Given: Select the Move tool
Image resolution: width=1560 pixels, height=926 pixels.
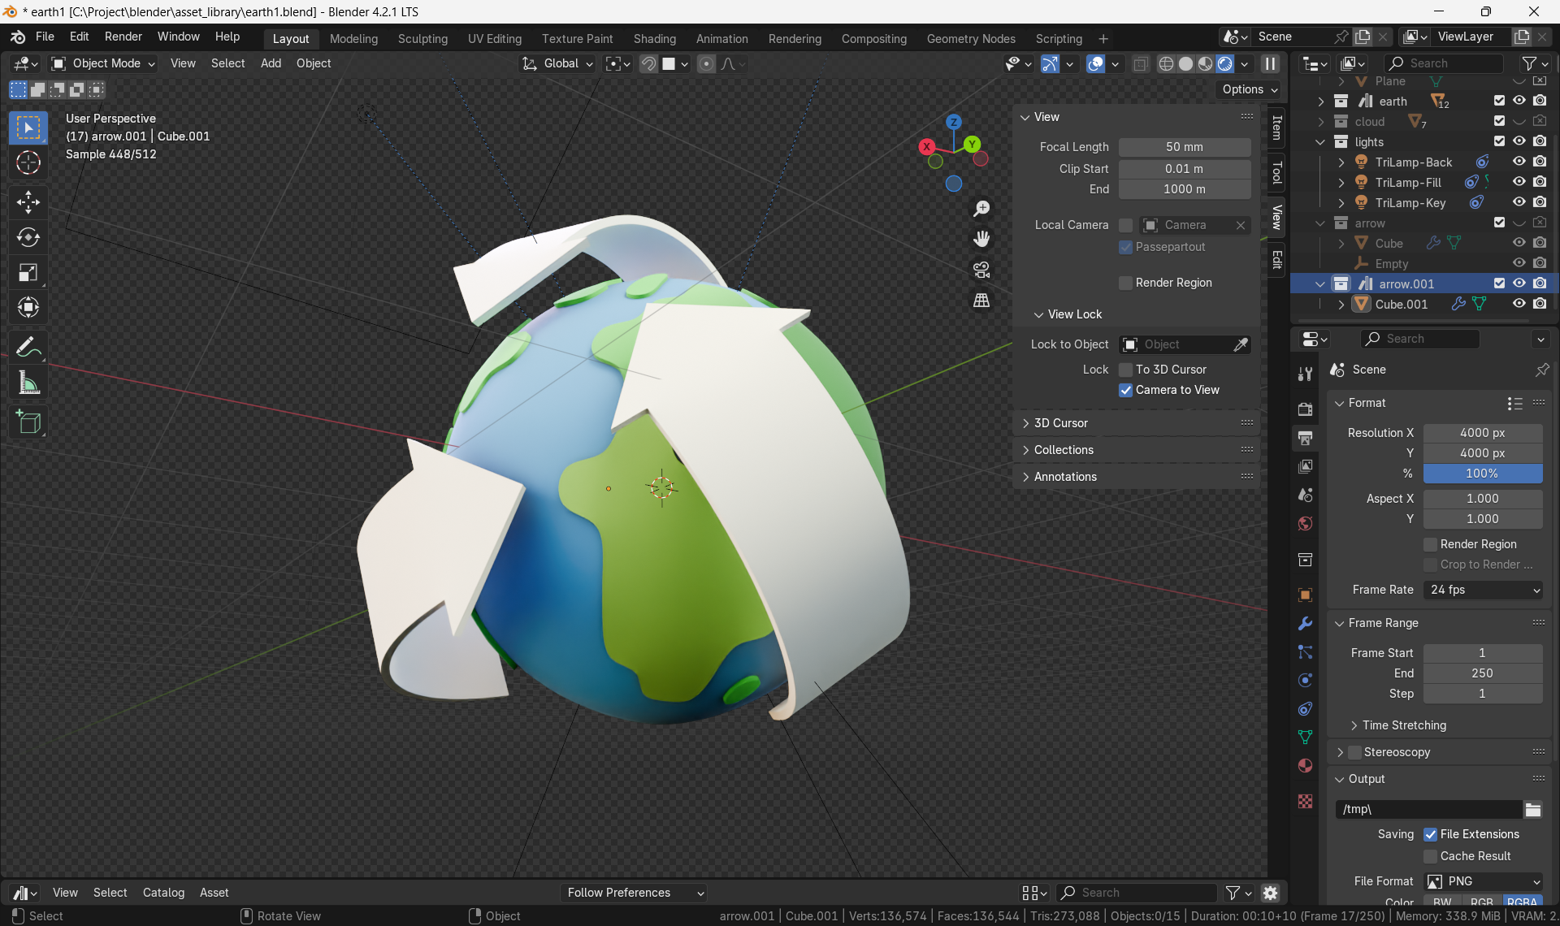Looking at the screenshot, I should click(x=28, y=201).
